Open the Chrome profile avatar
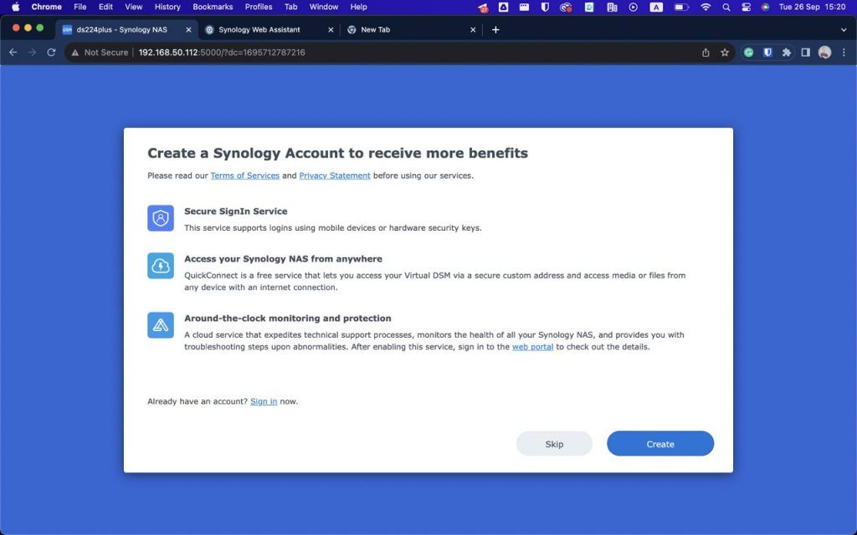Viewport: 857px width, 535px height. [824, 53]
